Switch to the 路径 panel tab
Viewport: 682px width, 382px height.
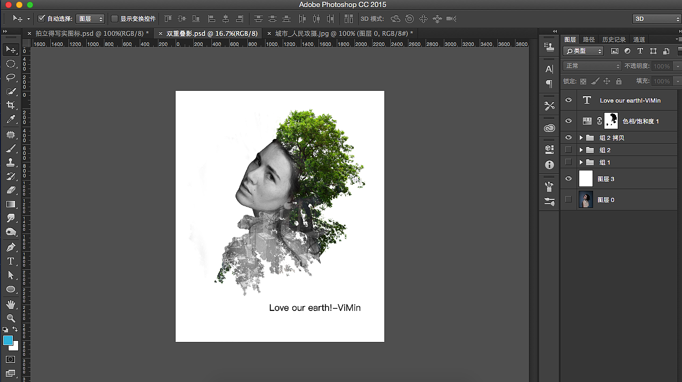pyautogui.click(x=589, y=40)
